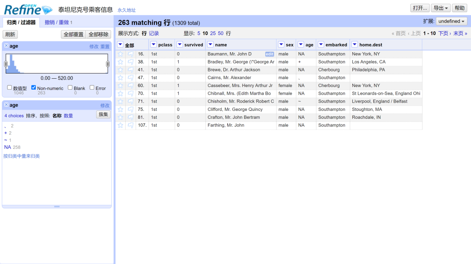Click 按归类中量来归类 link
This screenshot has height=264, width=471.
[22, 156]
